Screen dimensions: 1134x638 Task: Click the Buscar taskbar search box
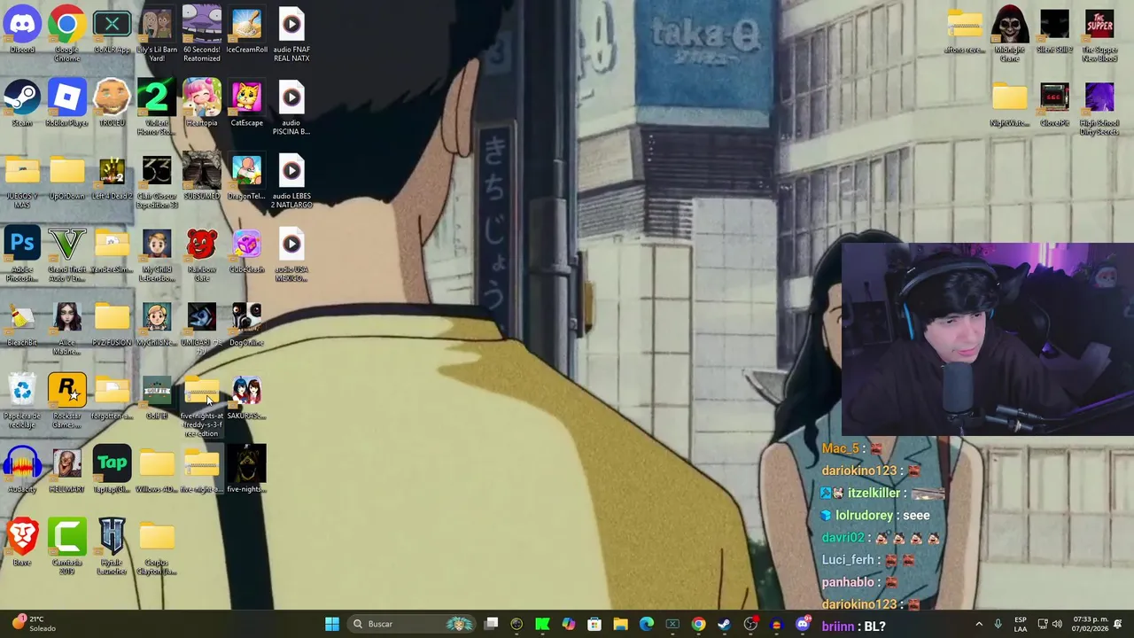click(413, 624)
